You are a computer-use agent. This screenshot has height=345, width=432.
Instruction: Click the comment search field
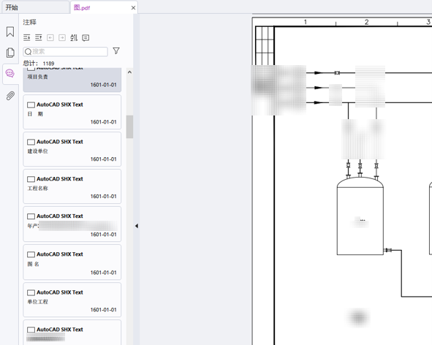click(x=66, y=51)
